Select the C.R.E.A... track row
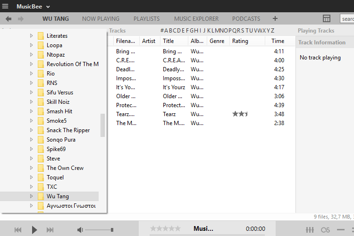354x236 pixels. point(201,60)
